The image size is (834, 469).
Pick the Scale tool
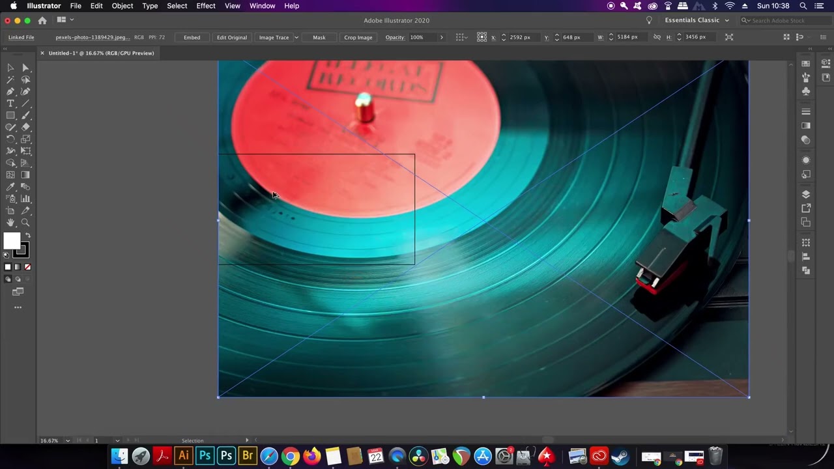point(25,139)
